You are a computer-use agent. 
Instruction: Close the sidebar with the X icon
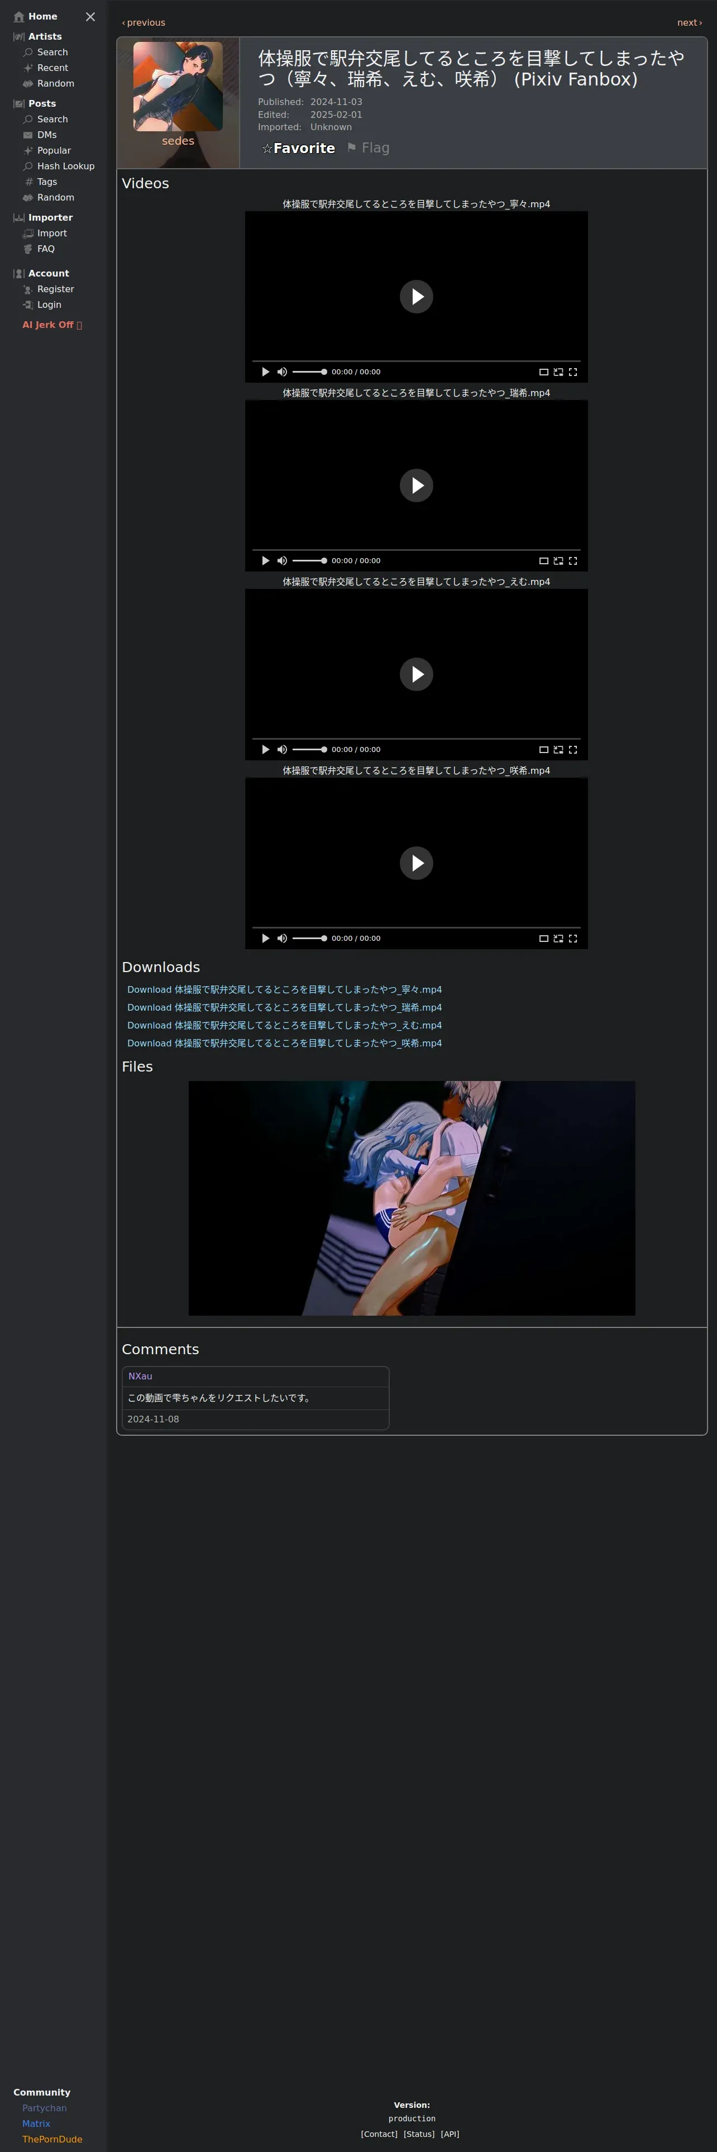click(x=90, y=17)
